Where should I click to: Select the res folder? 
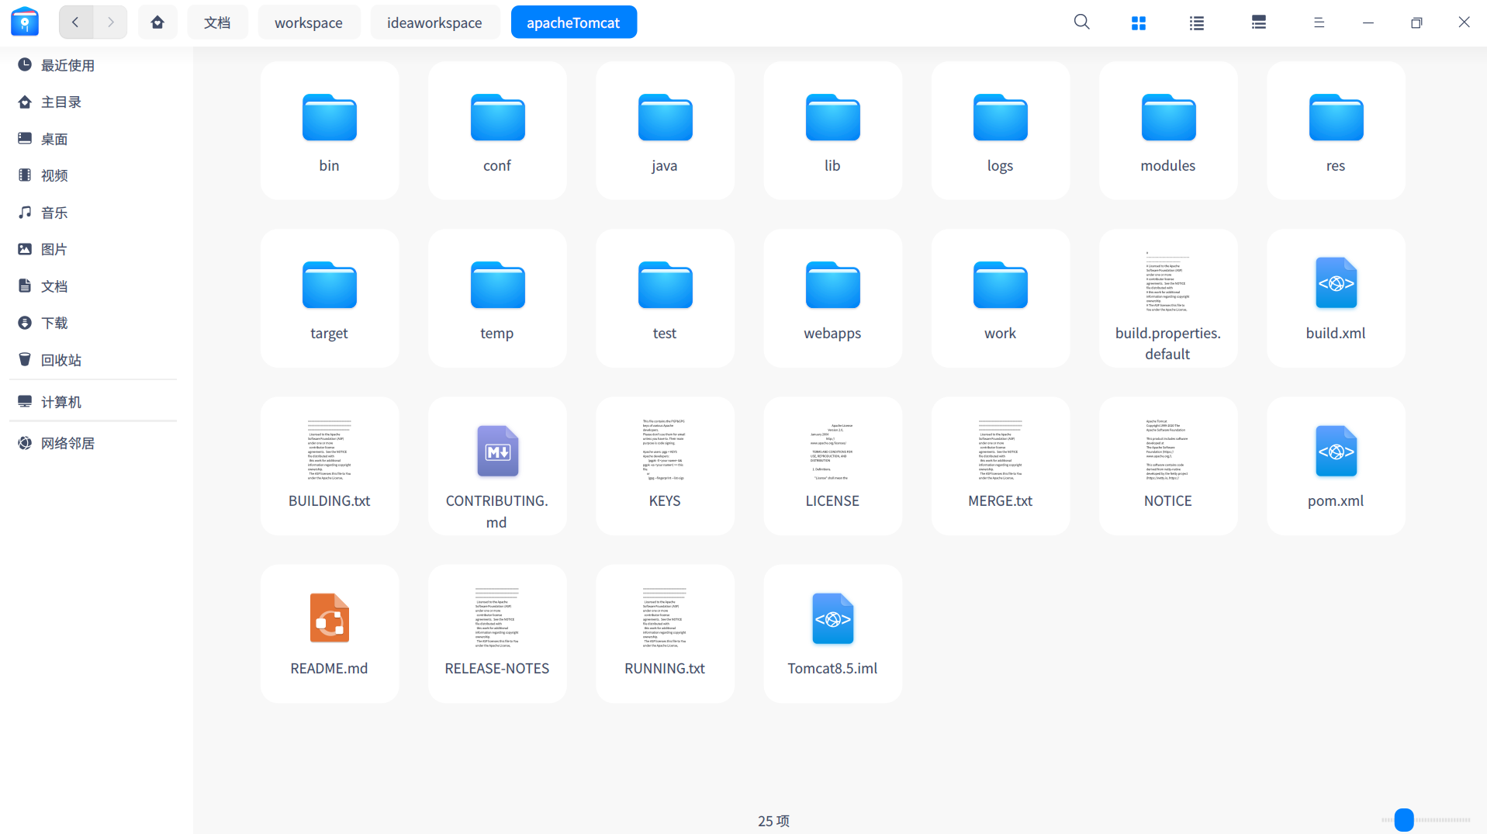[1336, 130]
